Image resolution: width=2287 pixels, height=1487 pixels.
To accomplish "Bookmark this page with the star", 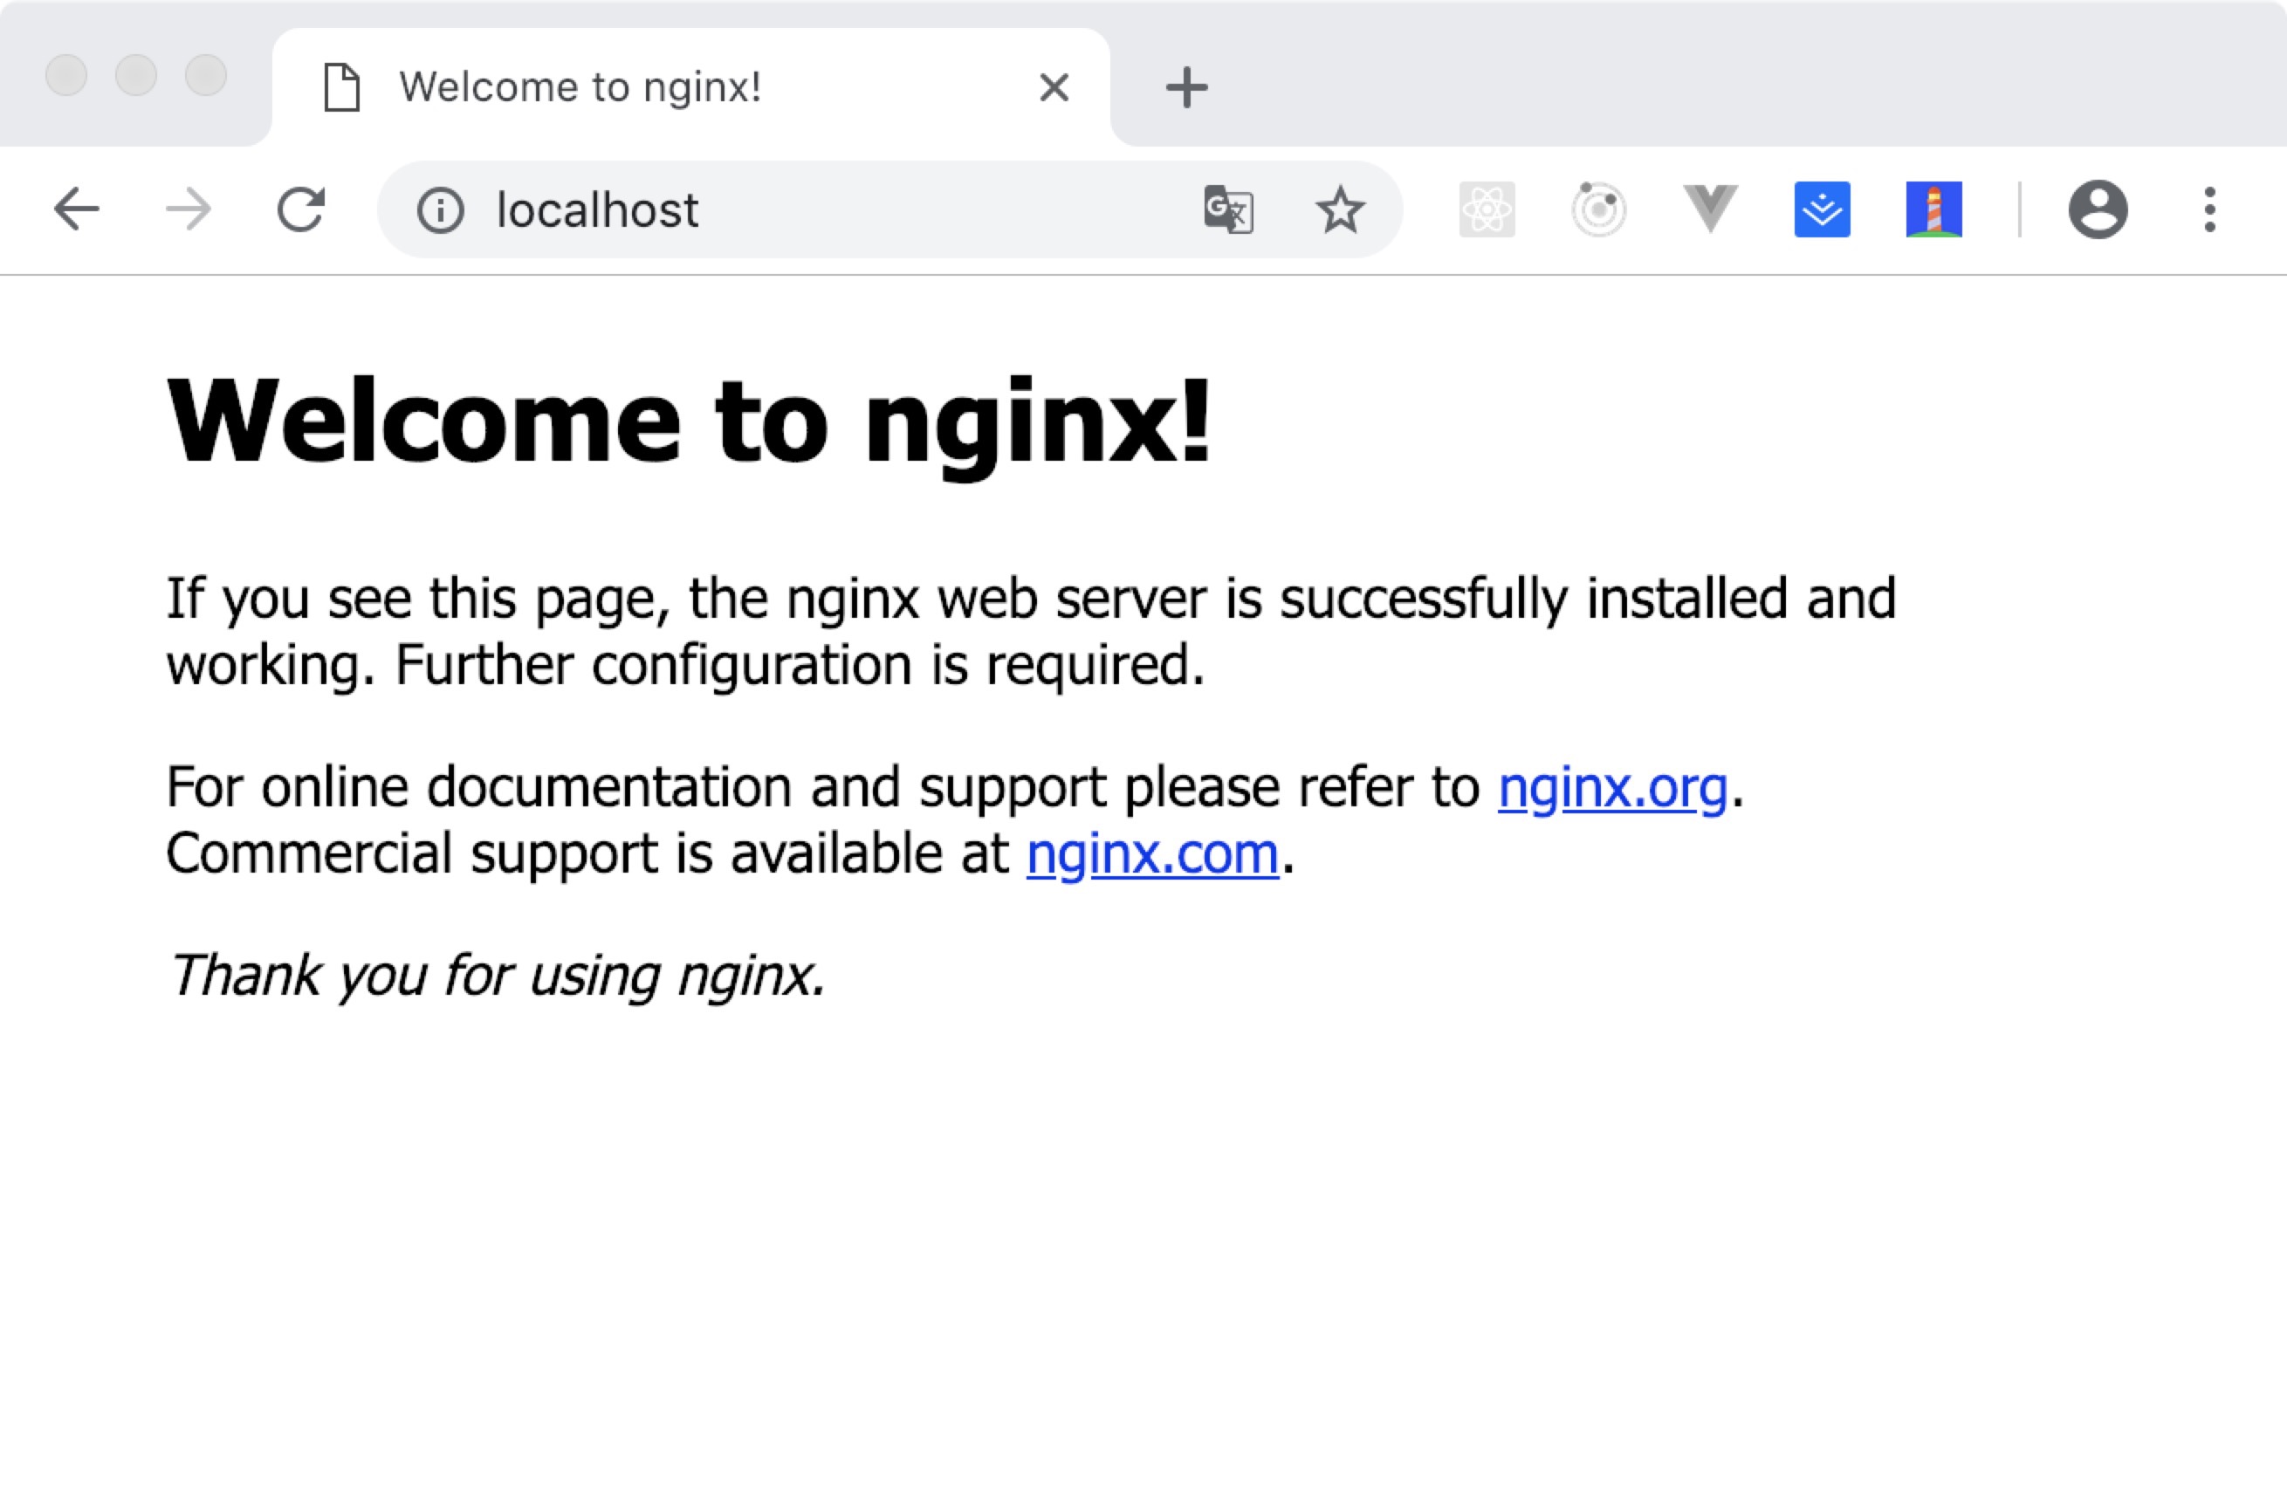I will tap(1340, 209).
